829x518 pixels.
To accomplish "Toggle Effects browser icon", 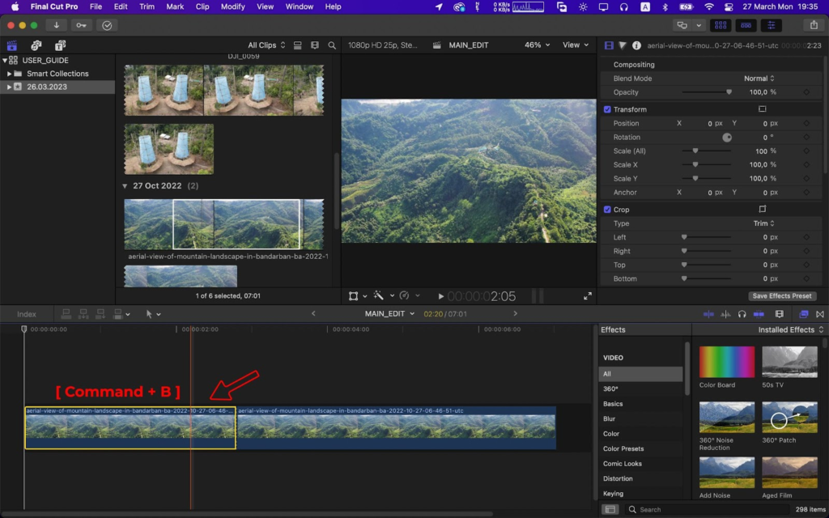I will (804, 314).
